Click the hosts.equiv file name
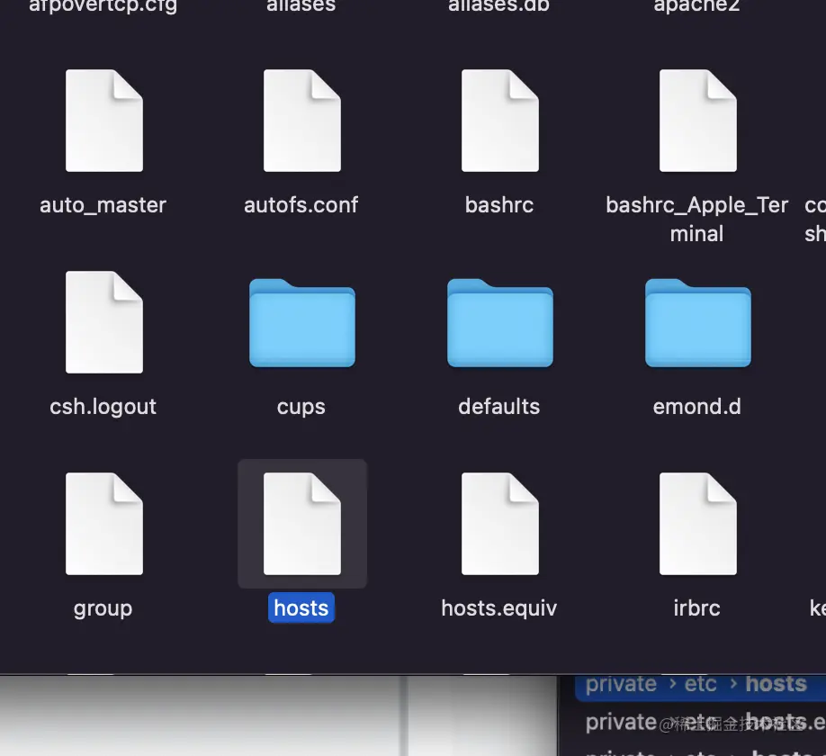The width and height of the screenshot is (826, 756). click(x=499, y=608)
